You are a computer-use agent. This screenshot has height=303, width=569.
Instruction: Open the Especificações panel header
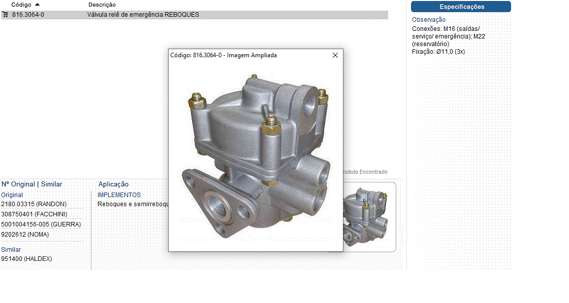(461, 7)
